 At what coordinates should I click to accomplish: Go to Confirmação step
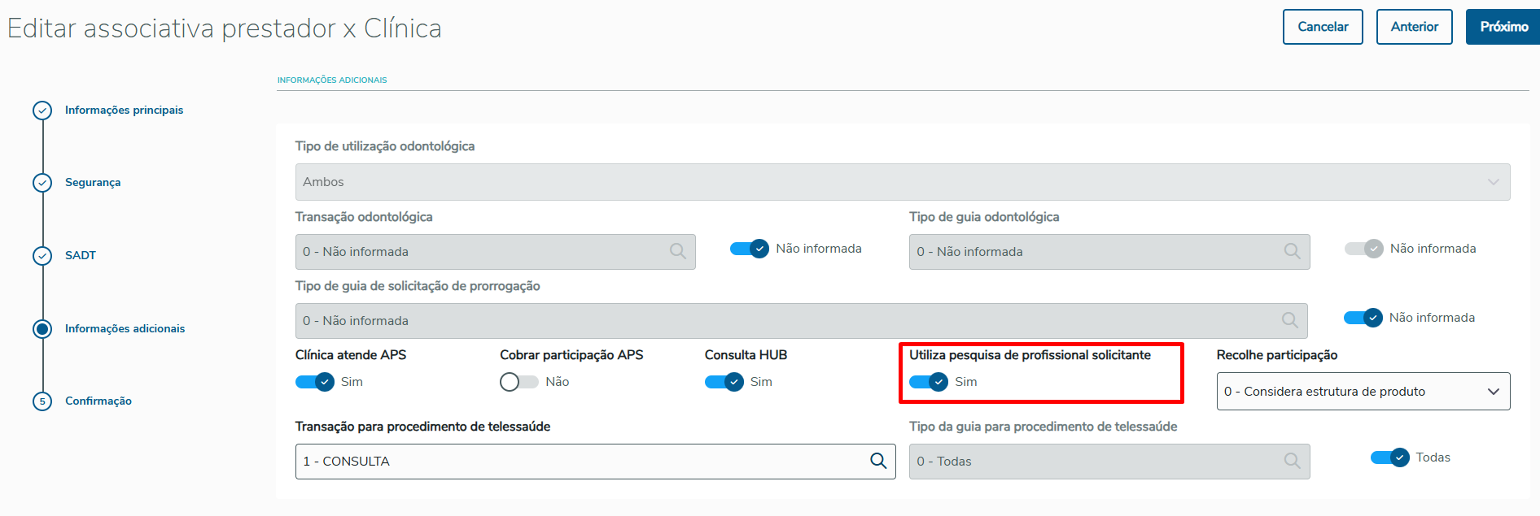[x=98, y=401]
